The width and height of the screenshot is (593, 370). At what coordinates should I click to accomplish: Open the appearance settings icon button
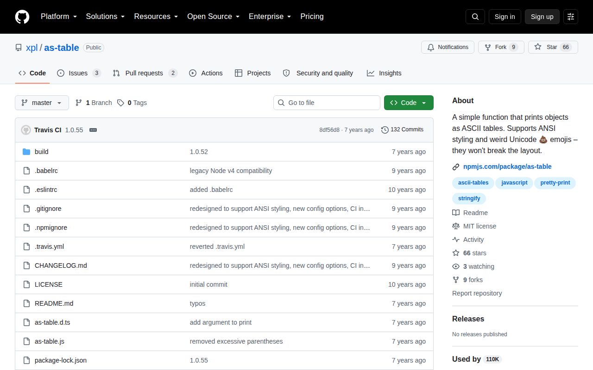(571, 17)
